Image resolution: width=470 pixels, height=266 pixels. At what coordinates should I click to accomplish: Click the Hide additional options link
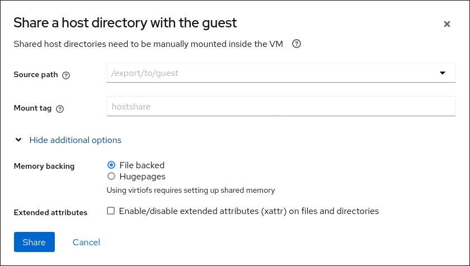pyautogui.click(x=75, y=140)
